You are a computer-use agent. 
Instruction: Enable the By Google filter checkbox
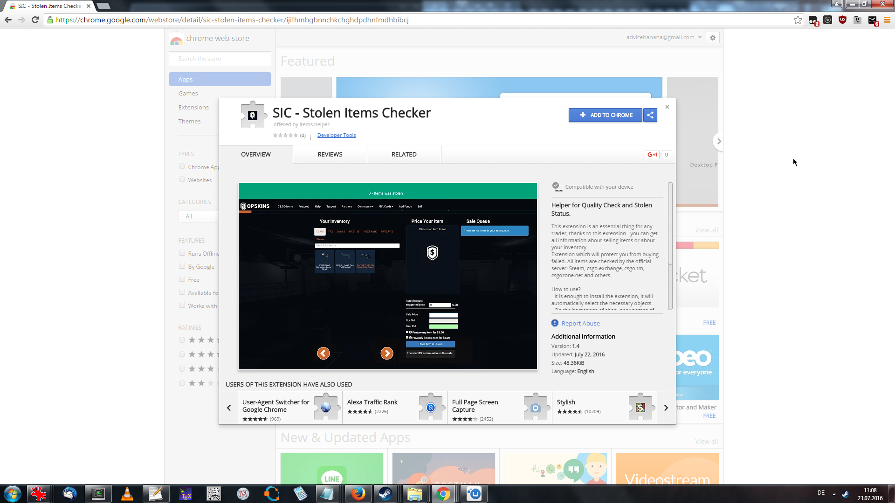pos(182,266)
